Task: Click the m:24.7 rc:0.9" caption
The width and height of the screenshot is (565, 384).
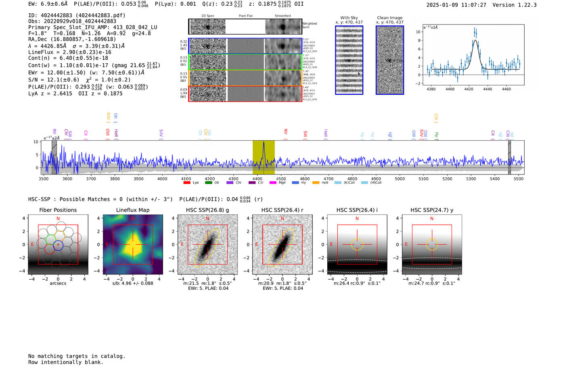Action: pos(432,283)
